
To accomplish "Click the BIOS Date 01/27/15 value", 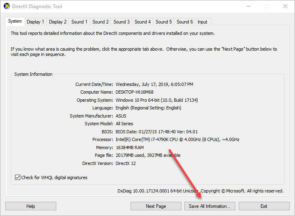I will click(156, 132).
